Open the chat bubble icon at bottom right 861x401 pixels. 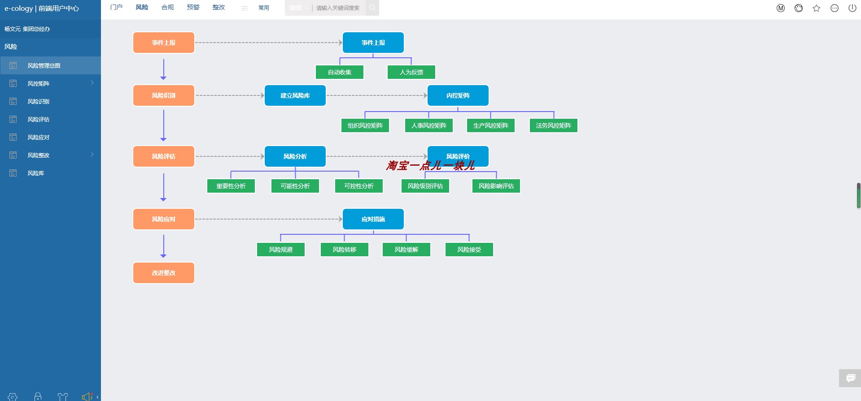(850, 378)
